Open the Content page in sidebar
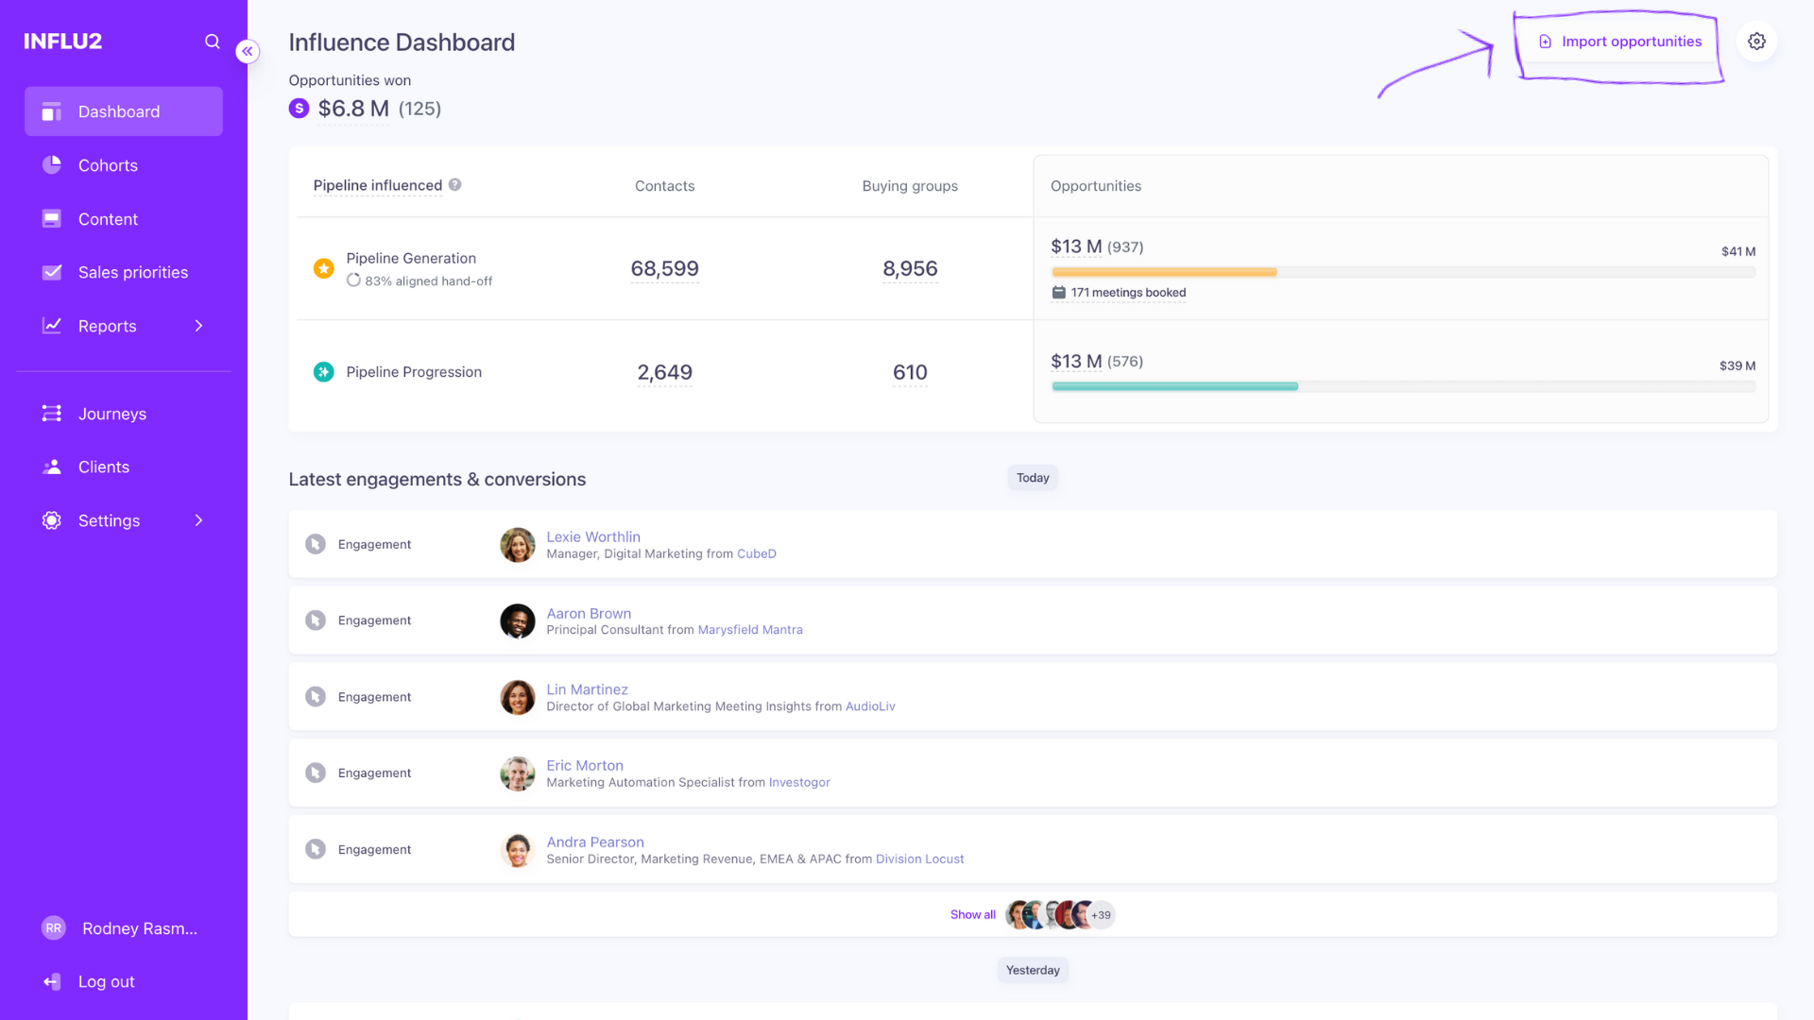Image resolution: width=1814 pixels, height=1020 pixels. tap(108, 219)
